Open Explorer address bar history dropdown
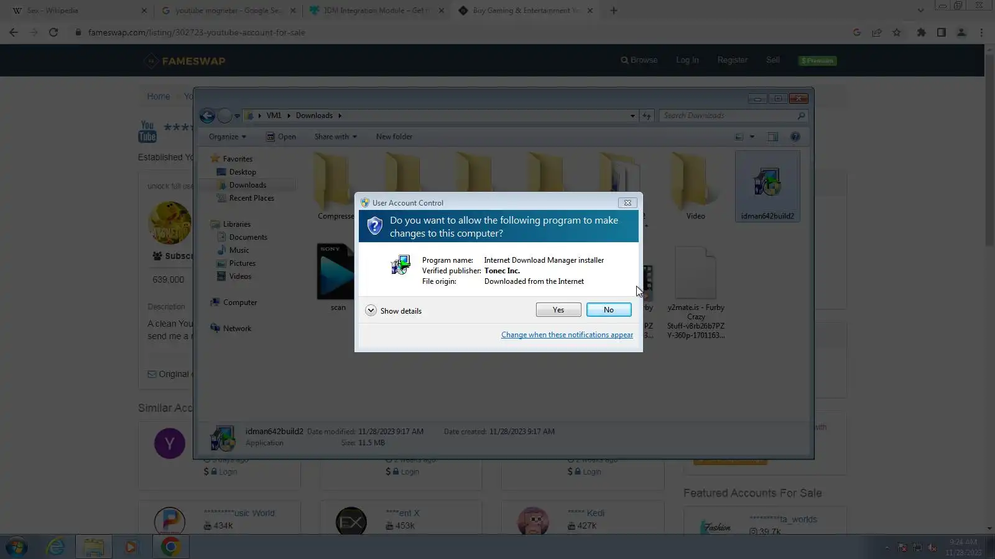995x559 pixels. point(632,116)
